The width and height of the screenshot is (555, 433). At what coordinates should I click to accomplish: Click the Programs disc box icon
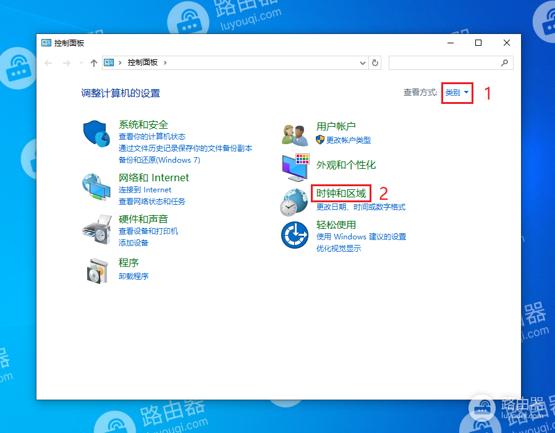(97, 271)
